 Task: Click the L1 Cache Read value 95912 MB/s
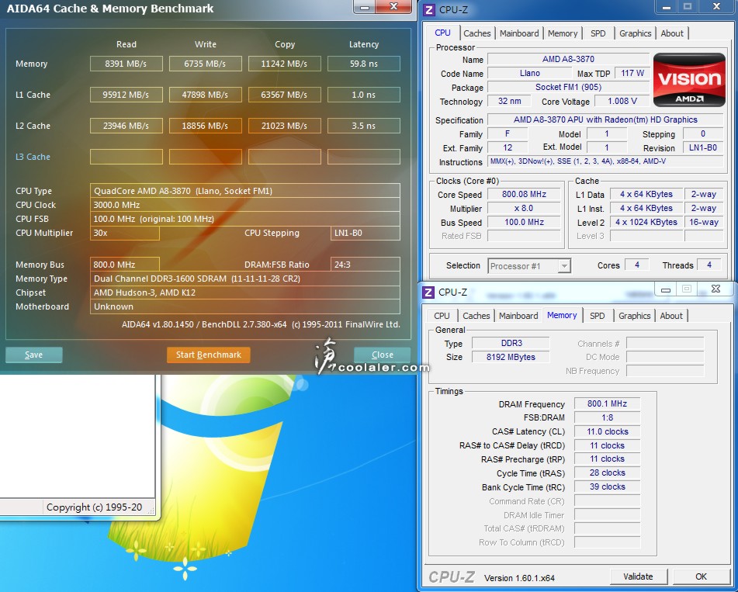[126, 95]
